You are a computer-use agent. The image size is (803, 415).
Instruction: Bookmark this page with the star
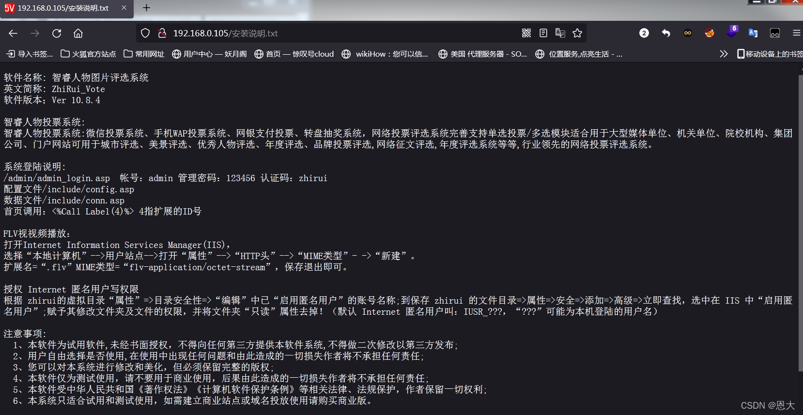point(577,33)
